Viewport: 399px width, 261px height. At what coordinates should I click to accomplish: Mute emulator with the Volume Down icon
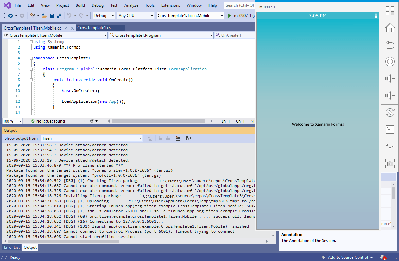coord(389,95)
